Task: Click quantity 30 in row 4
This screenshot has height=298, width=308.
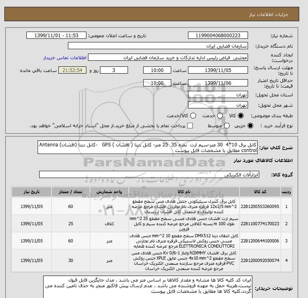Action: coord(71,260)
